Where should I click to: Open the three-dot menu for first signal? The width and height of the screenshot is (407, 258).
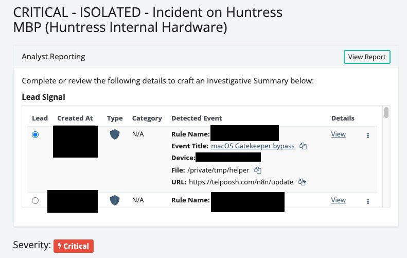pos(368,135)
